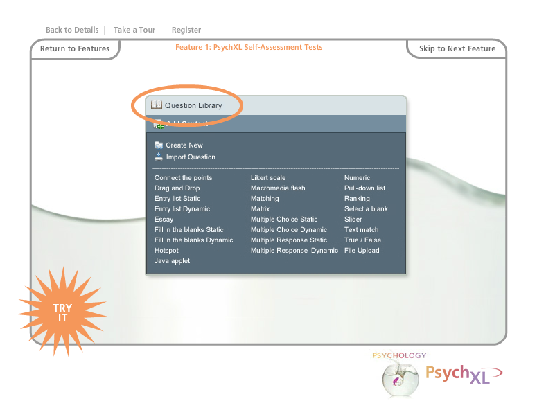Click the Create New folder icon
This screenshot has height=410, width=537.
159,145
